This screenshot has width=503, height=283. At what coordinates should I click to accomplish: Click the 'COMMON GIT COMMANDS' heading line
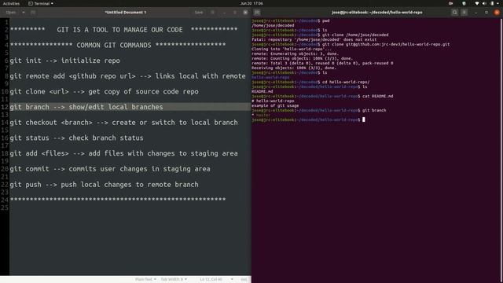[x=118, y=45]
